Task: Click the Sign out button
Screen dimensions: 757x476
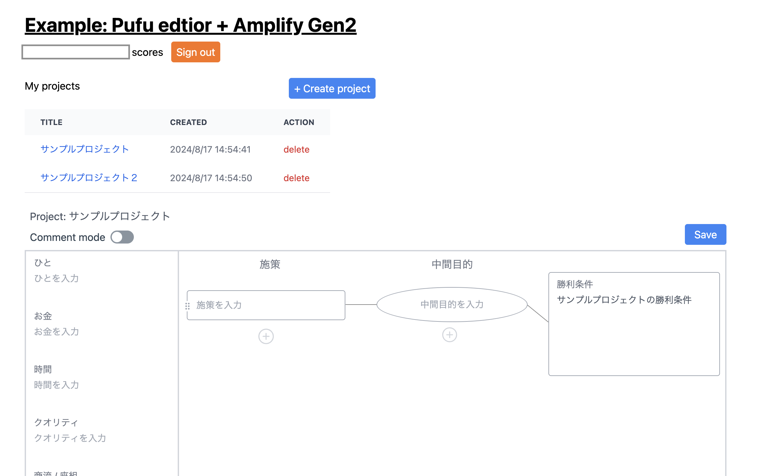Action: pyautogui.click(x=195, y=52)
